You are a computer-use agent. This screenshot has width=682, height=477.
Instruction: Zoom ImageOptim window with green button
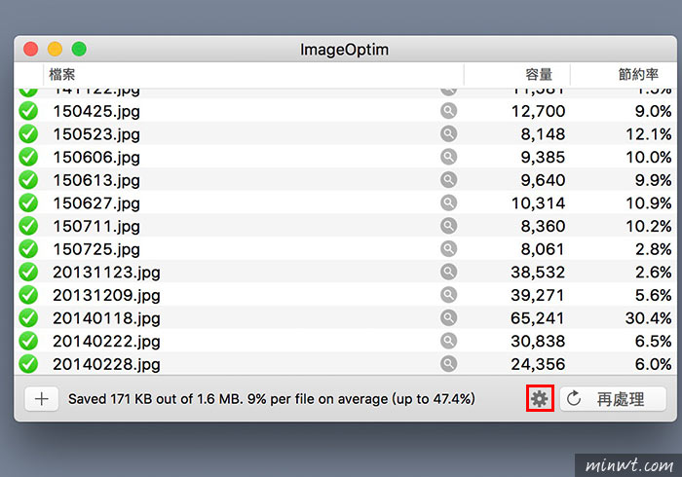79,49
